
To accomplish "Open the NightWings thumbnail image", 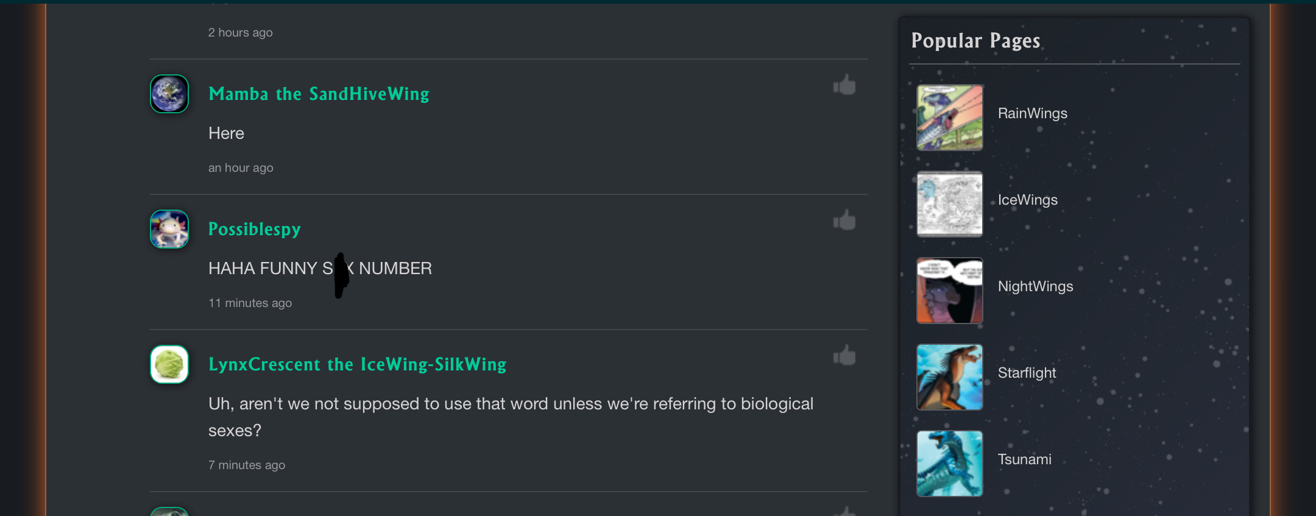I will [x=949, y=291].
